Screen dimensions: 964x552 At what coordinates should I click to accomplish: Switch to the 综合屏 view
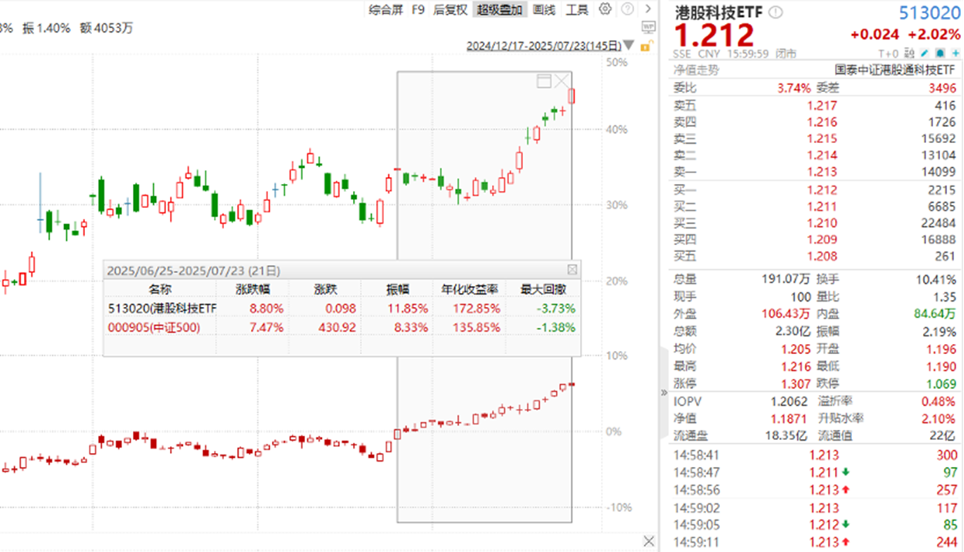pos(385,9)
